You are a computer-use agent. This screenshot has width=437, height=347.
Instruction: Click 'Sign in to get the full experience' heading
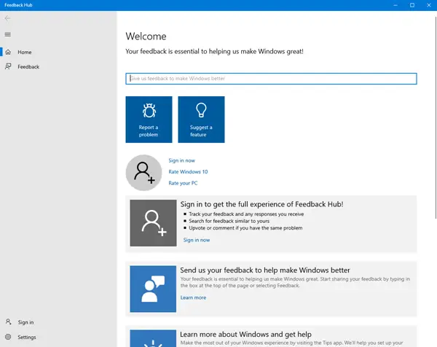point(261,204)
